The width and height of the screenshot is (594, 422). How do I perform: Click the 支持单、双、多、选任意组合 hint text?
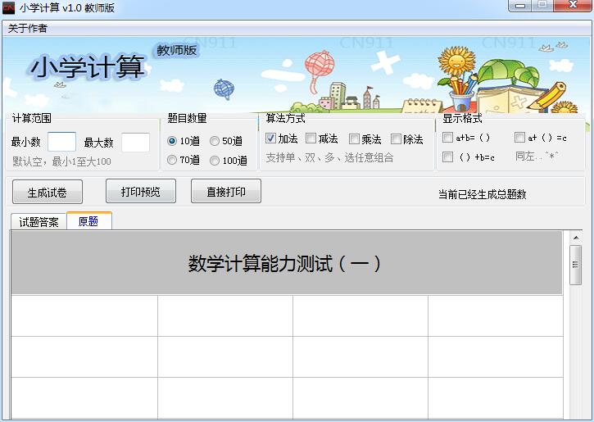click(329, 157)
